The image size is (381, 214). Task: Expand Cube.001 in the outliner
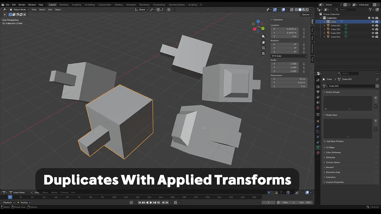pos(324,26)
